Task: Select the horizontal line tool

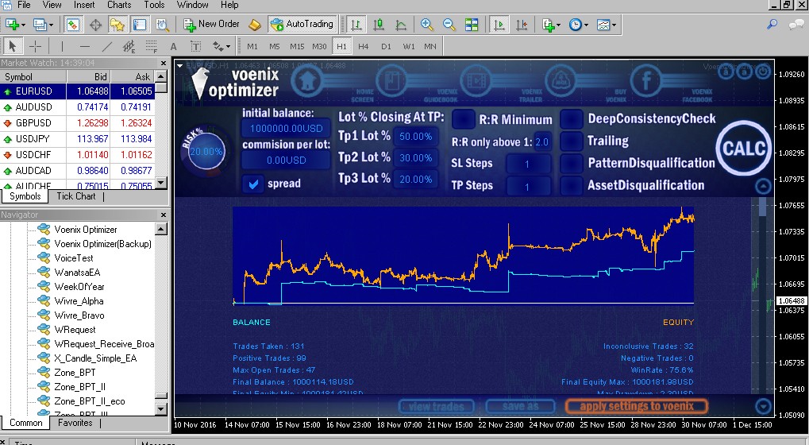Action: click(85, 46)
